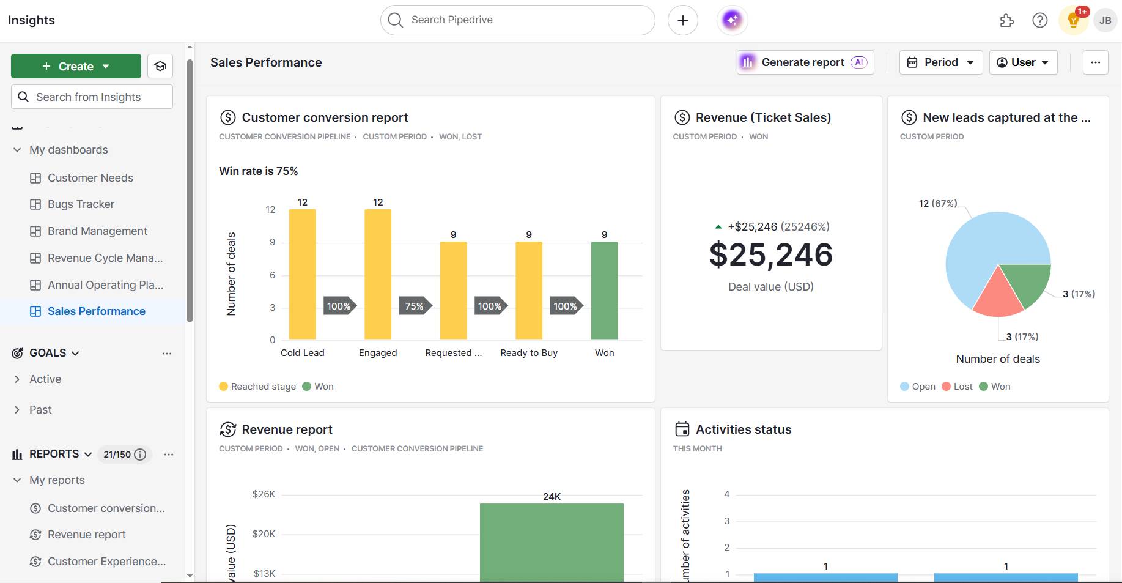Type in the Search Pipedrive field

point(517,20)
